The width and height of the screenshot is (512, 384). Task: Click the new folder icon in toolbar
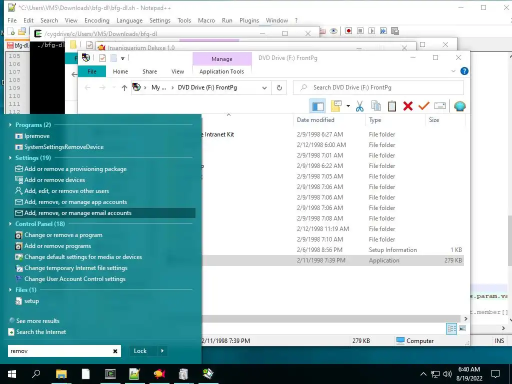pos(336,106)
